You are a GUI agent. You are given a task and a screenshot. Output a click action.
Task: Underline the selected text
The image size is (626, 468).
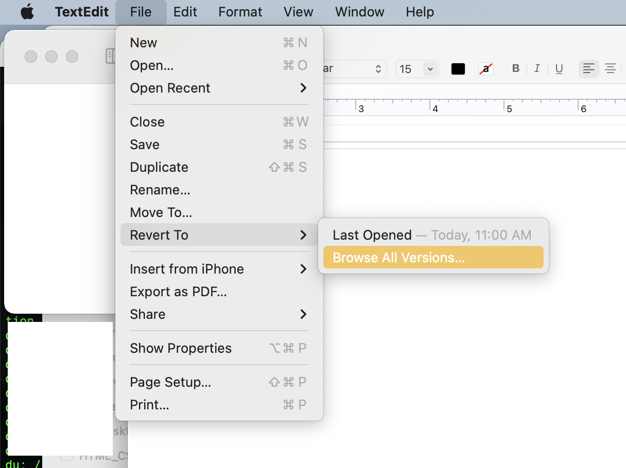559,68
